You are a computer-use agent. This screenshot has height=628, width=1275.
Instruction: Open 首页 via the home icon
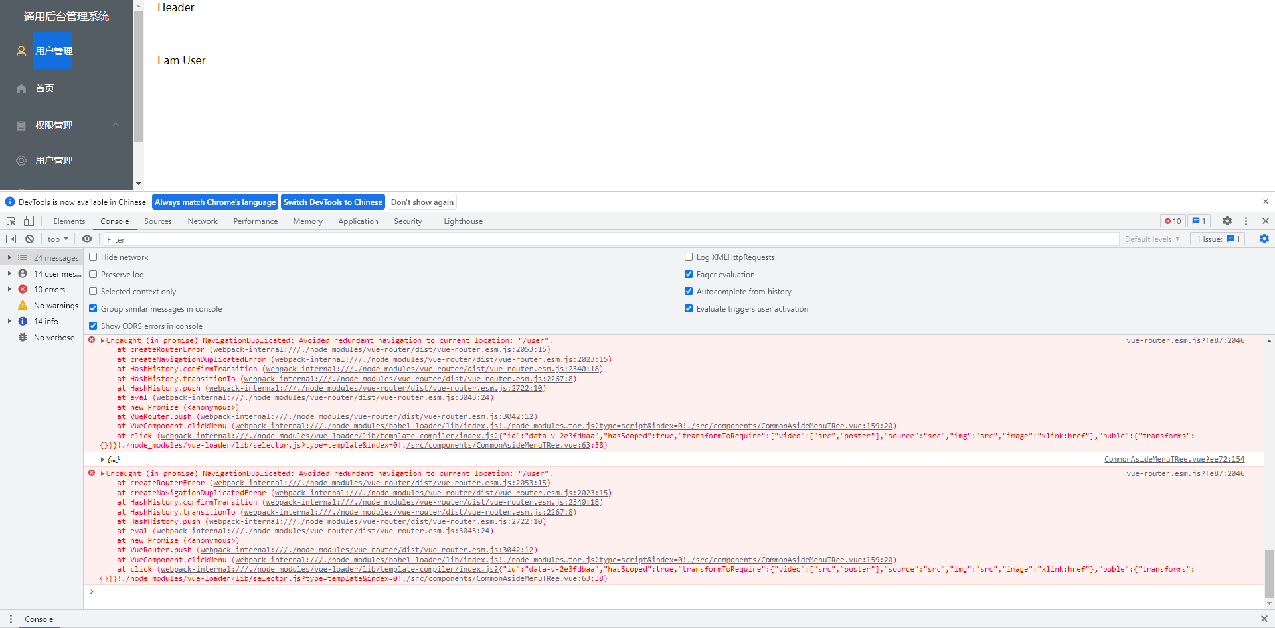pos(45,88)
